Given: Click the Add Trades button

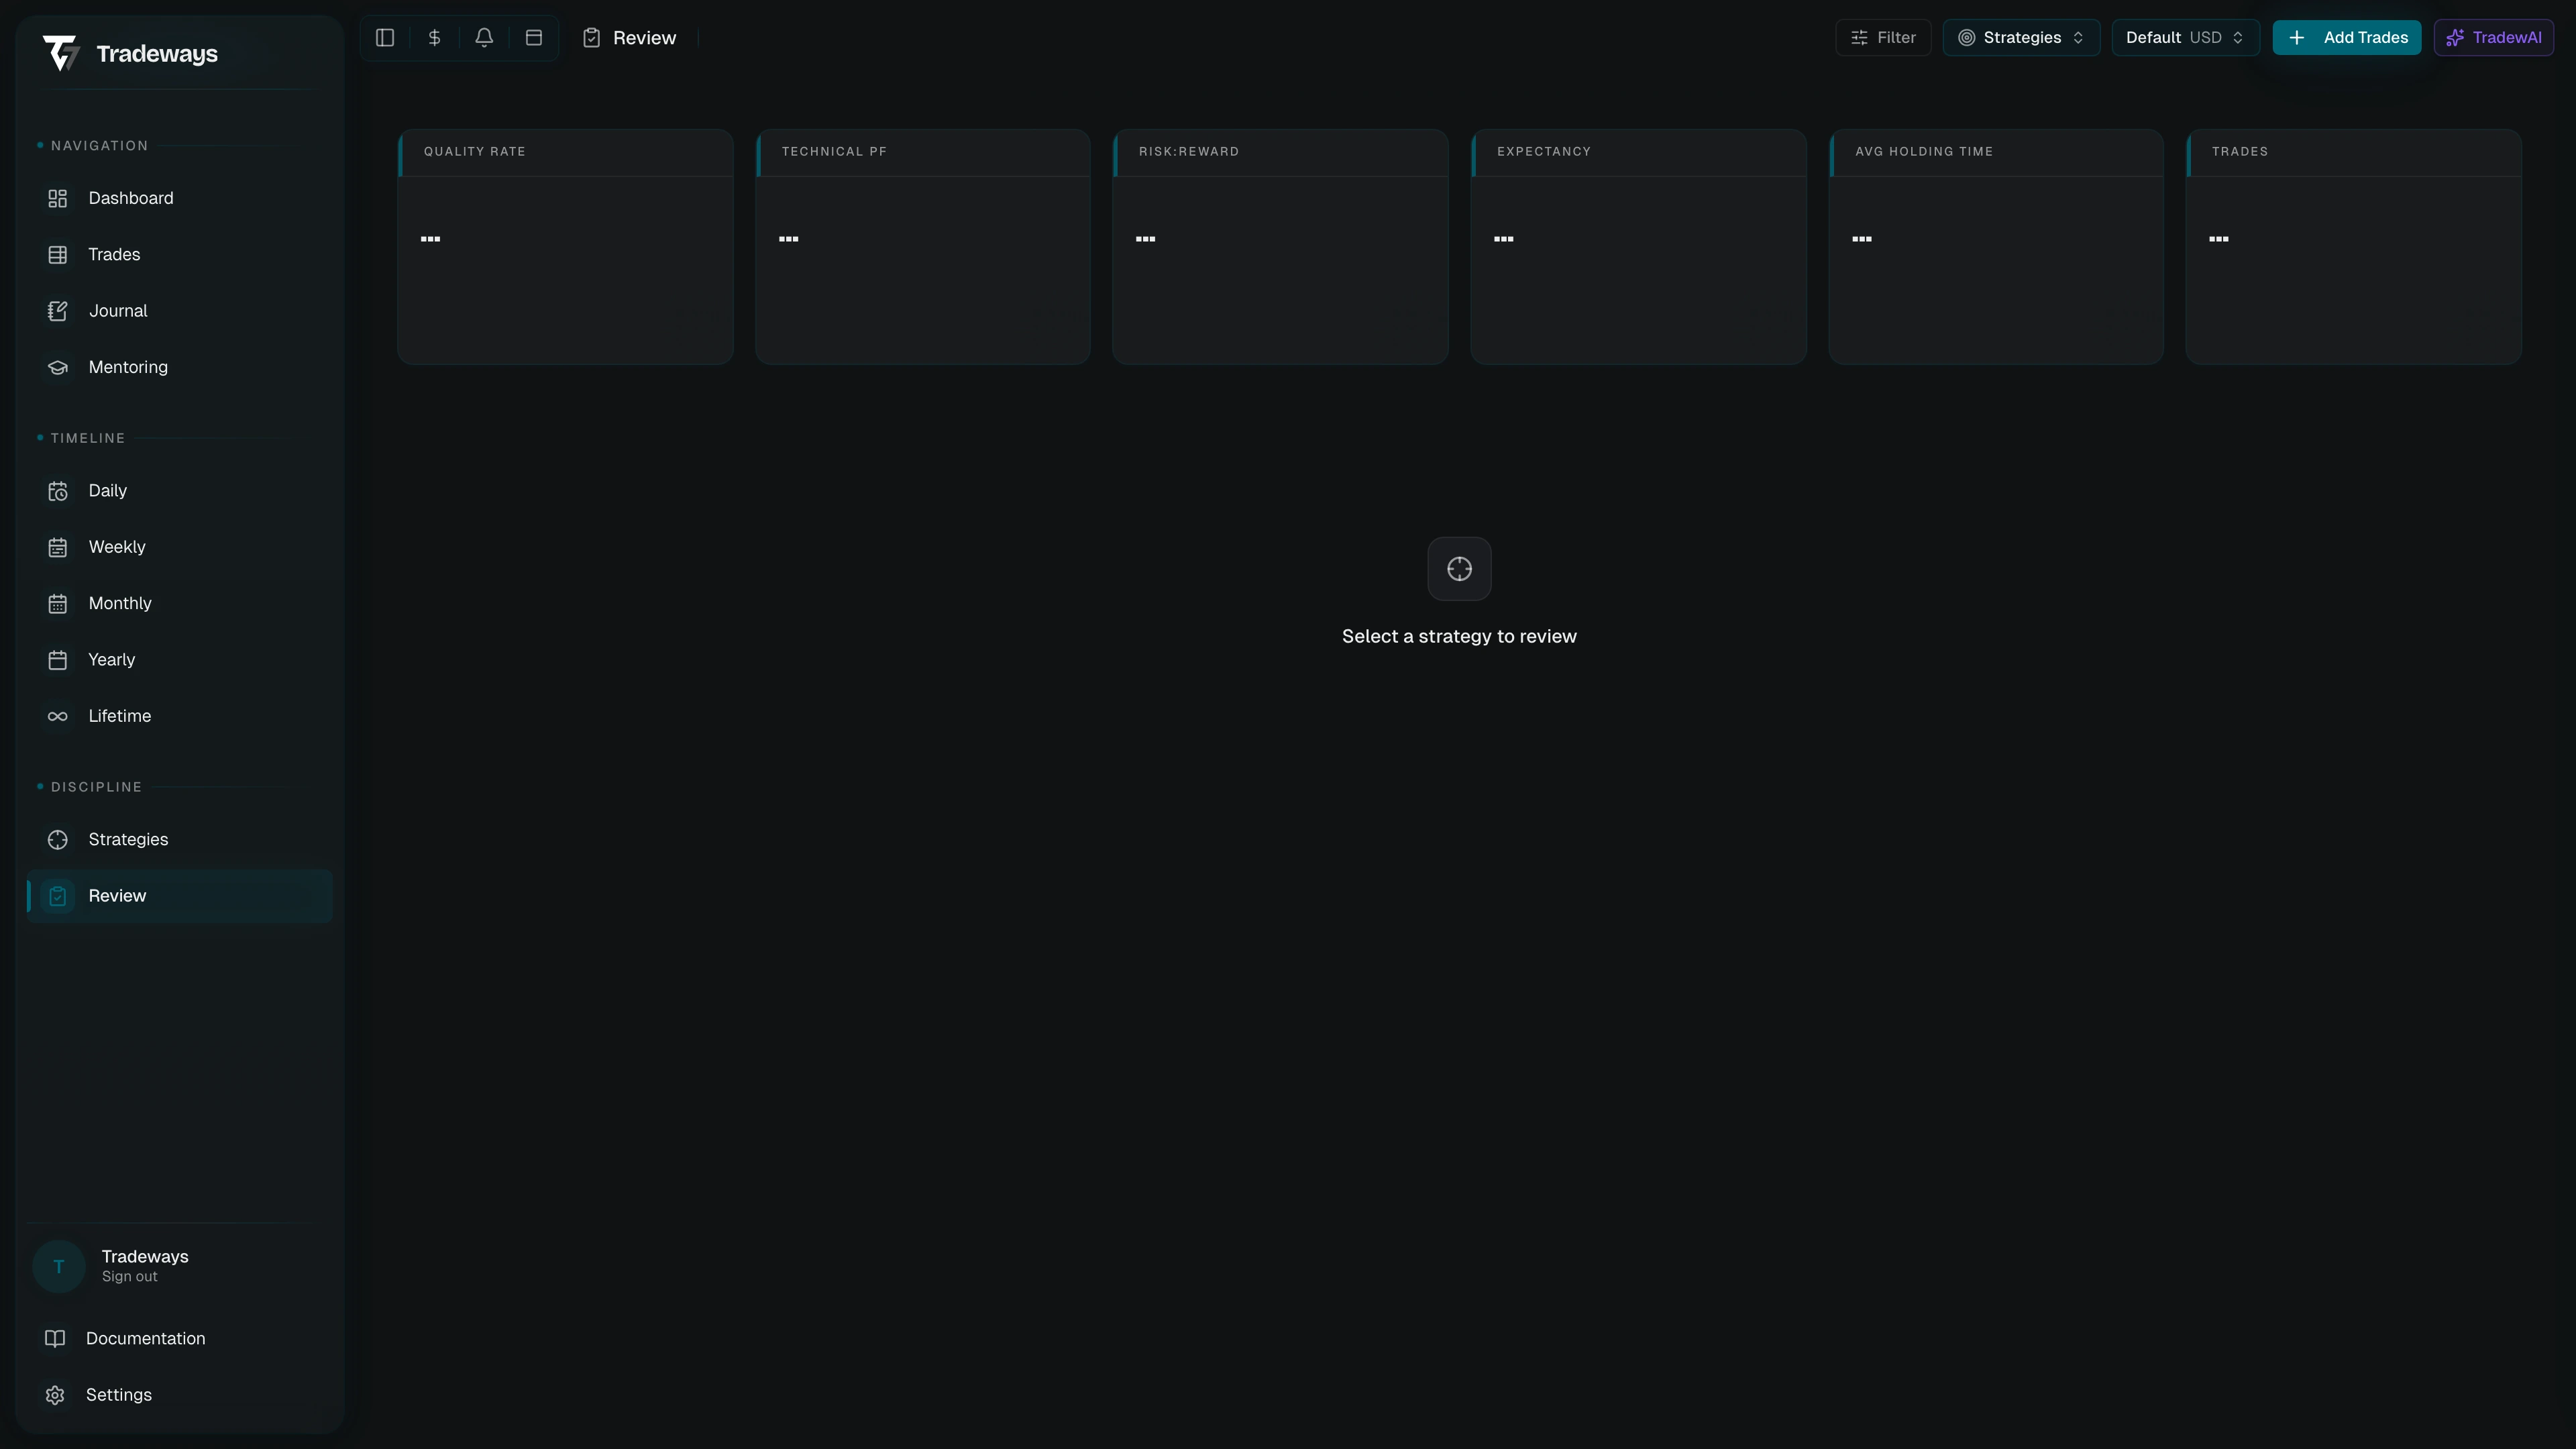Looking at the screenshot, I should coord(2346,37).
